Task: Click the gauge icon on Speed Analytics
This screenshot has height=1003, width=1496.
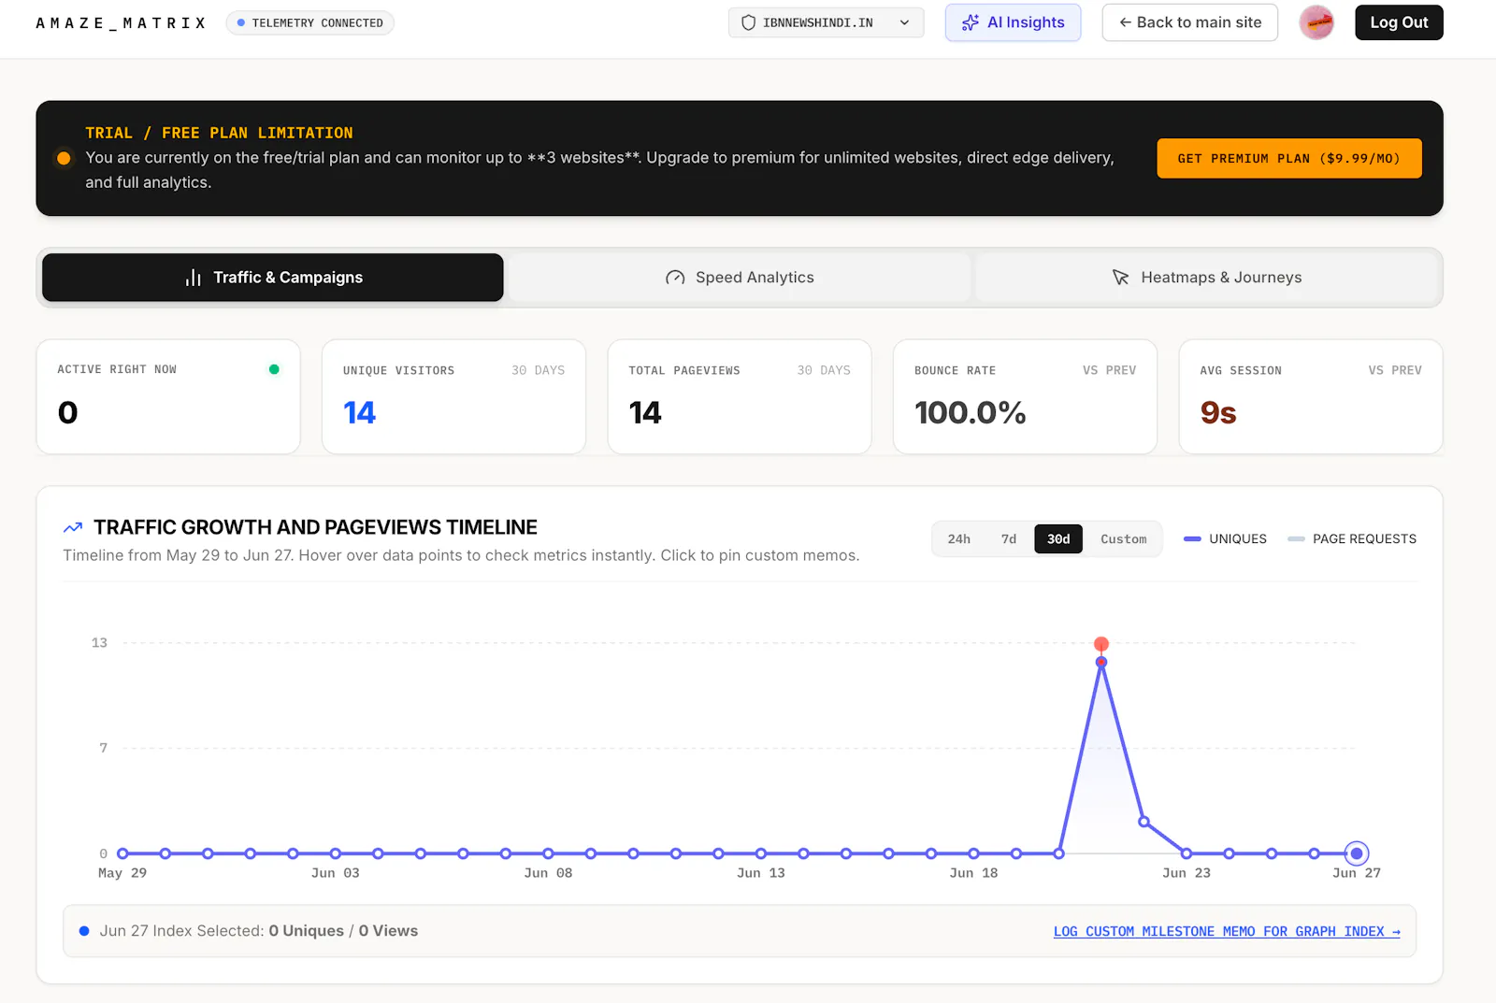Action: [x=675, y=278]
